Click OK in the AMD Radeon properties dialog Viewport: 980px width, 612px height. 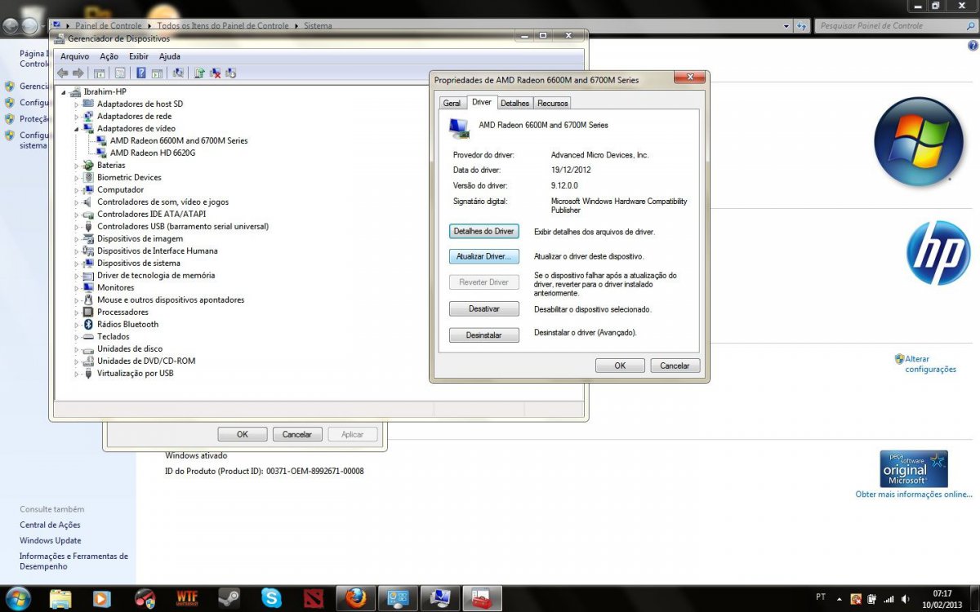point(620,366)
